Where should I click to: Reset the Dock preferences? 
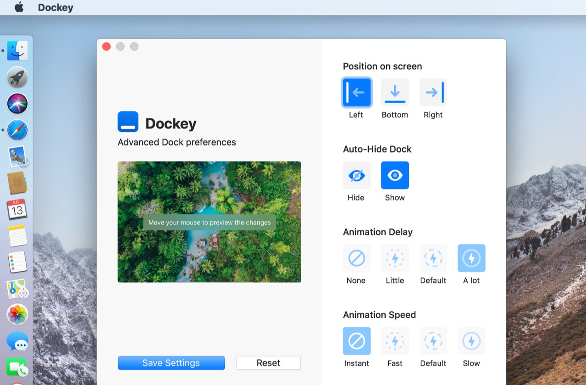pyautogui.click(x=268, y=363)
